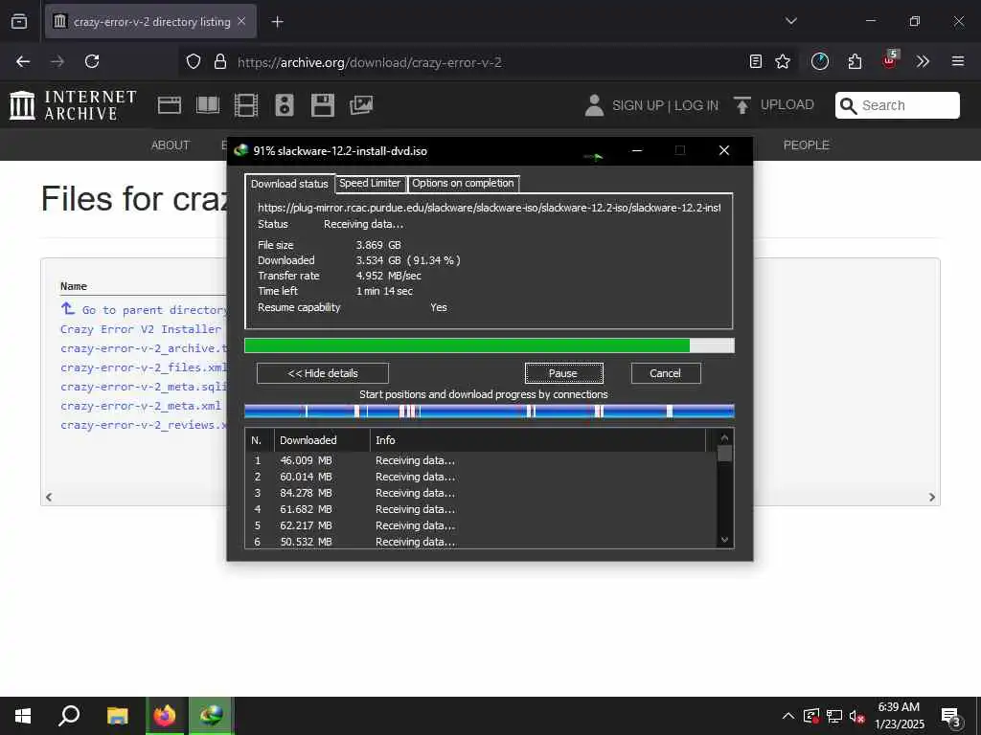
Task: Open the Images icon
Action: pyautogui.click(x=361, y=105)
